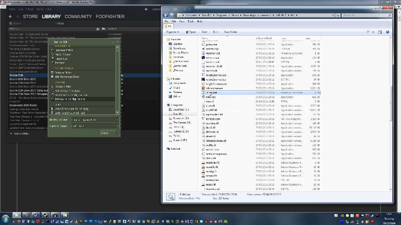Open the Explorer help question mark icon
This screenshot has height=225, width=401.
pyautogui.click(x=388, y=32)
